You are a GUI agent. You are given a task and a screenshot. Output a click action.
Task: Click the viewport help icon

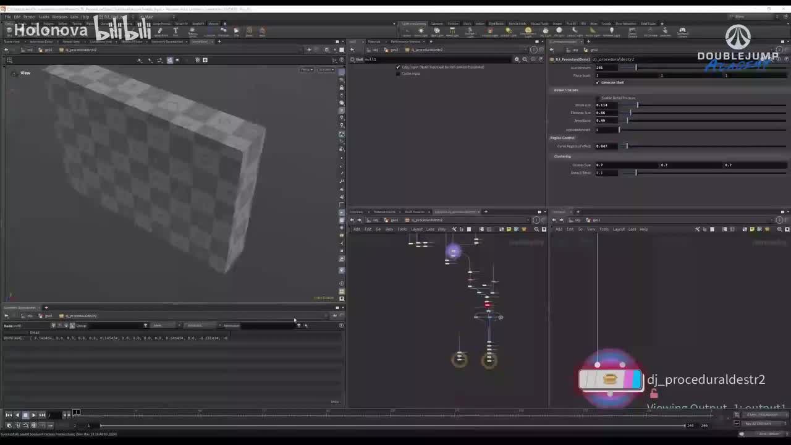tap(342, 60)
